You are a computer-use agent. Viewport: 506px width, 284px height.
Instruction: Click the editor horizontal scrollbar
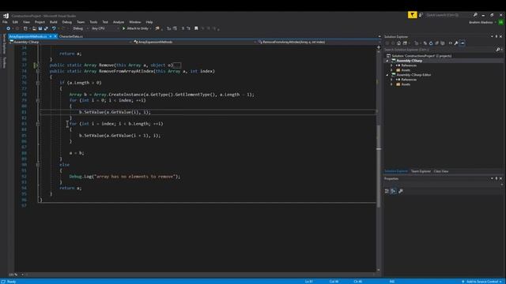tap(200, 275)
